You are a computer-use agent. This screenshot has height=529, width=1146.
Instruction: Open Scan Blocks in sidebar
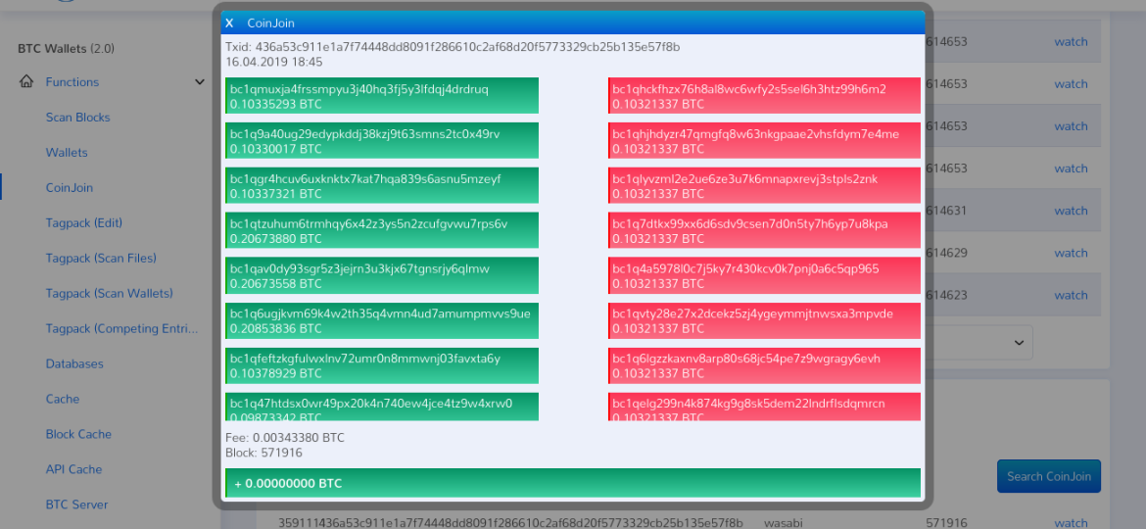[78, 117]
